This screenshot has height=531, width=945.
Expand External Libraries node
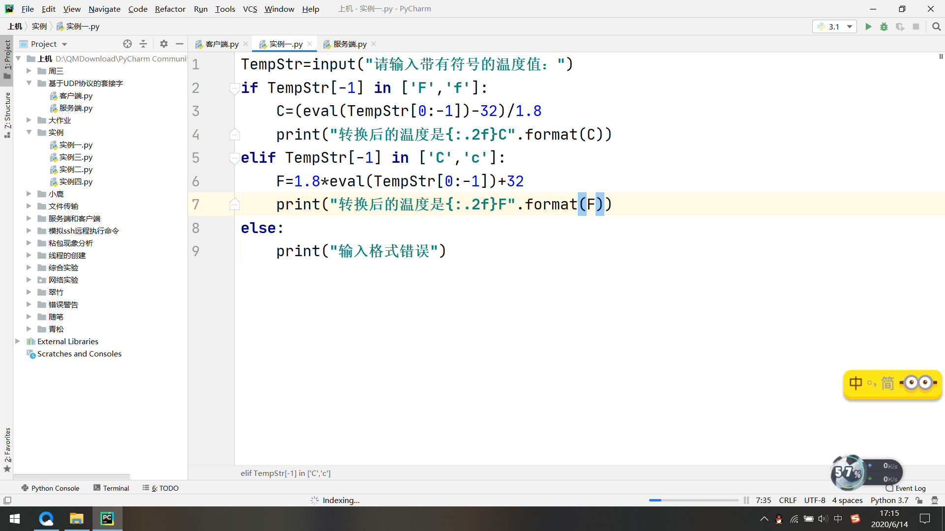pyautogui.click(x=18, y=341)
